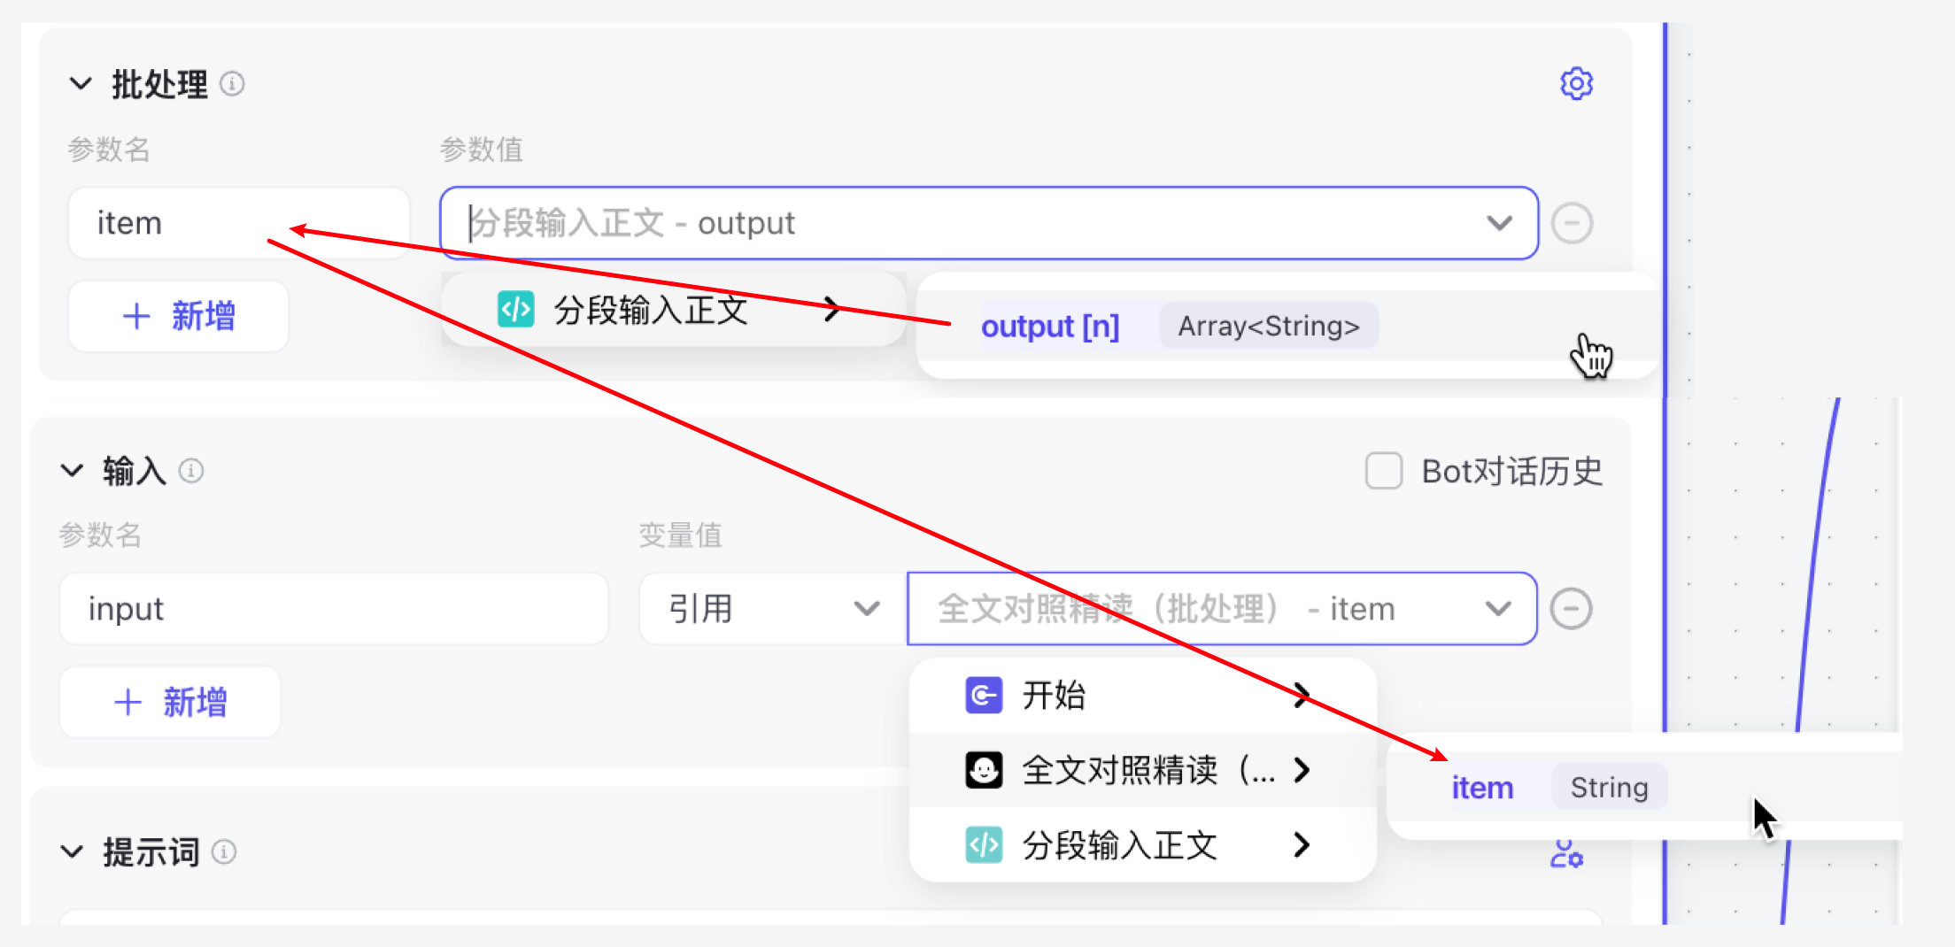Open the batch processing settings gear
The image size is (1955, 947).
pos(1576,84)
